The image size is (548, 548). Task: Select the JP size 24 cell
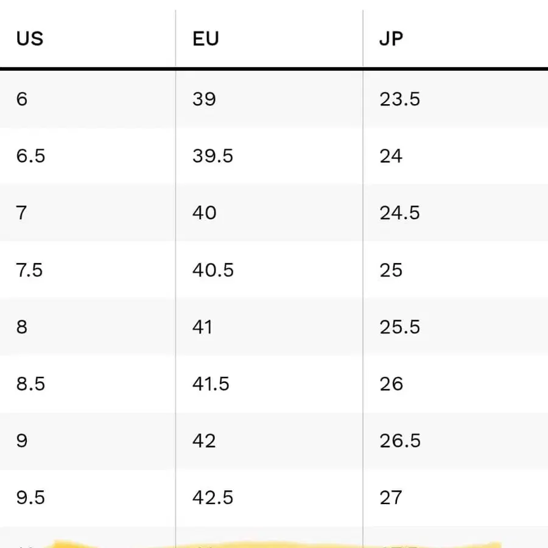pyautogui.click(x=391, y=156)
